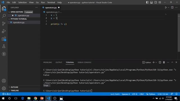Viewport: 180px width, 101px height.
Task: Open the Go menu
Action: (37, 3)
